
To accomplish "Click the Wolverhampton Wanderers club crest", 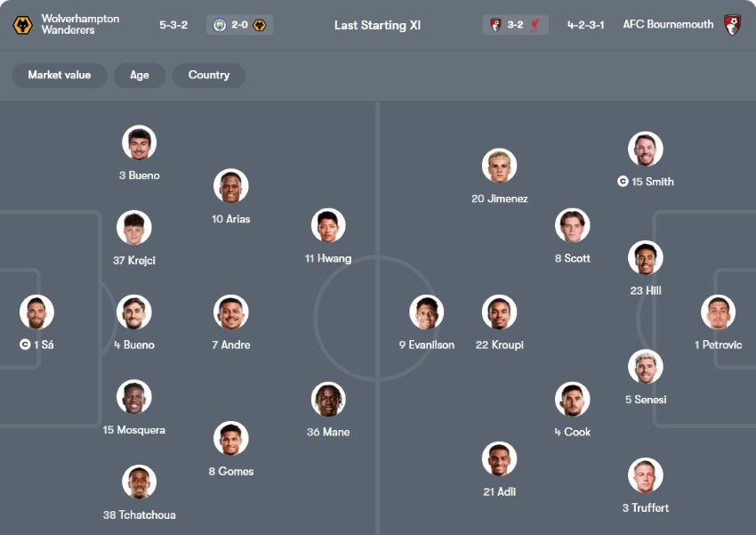I will 22,25.
